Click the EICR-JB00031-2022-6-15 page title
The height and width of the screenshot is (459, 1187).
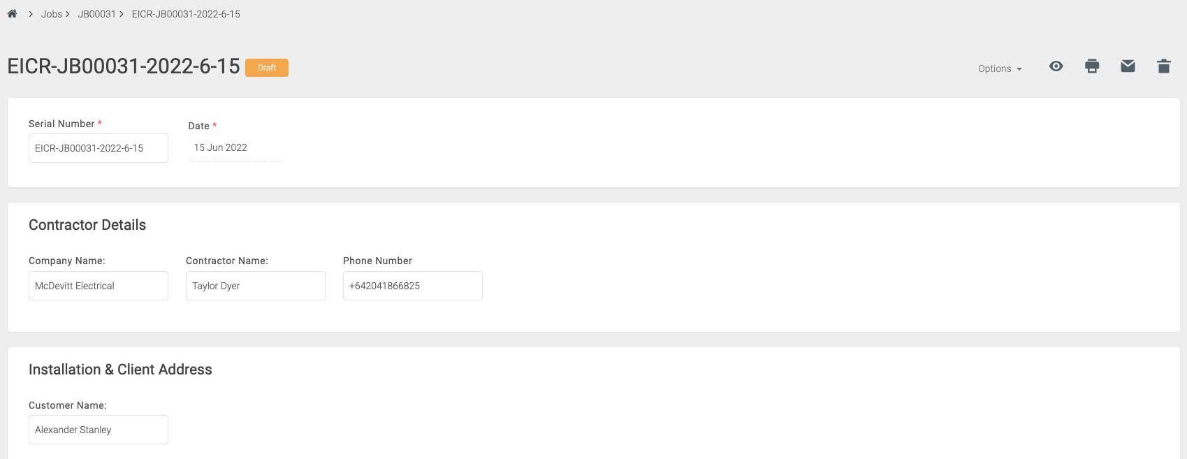pyautogui.click(x=123, y=67)
